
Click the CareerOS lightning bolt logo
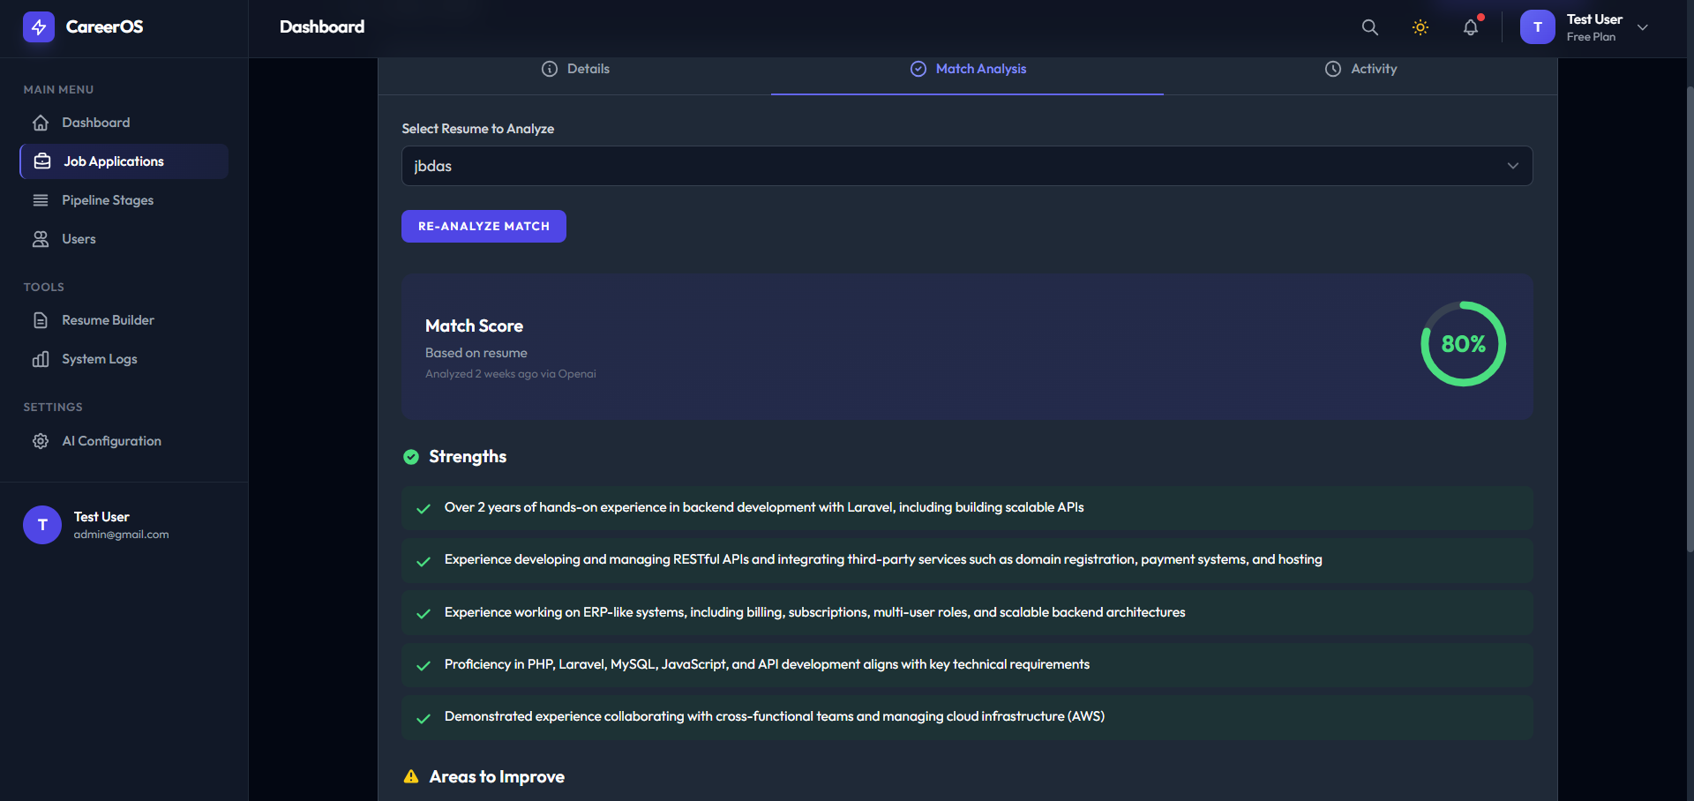coord(39,27)
